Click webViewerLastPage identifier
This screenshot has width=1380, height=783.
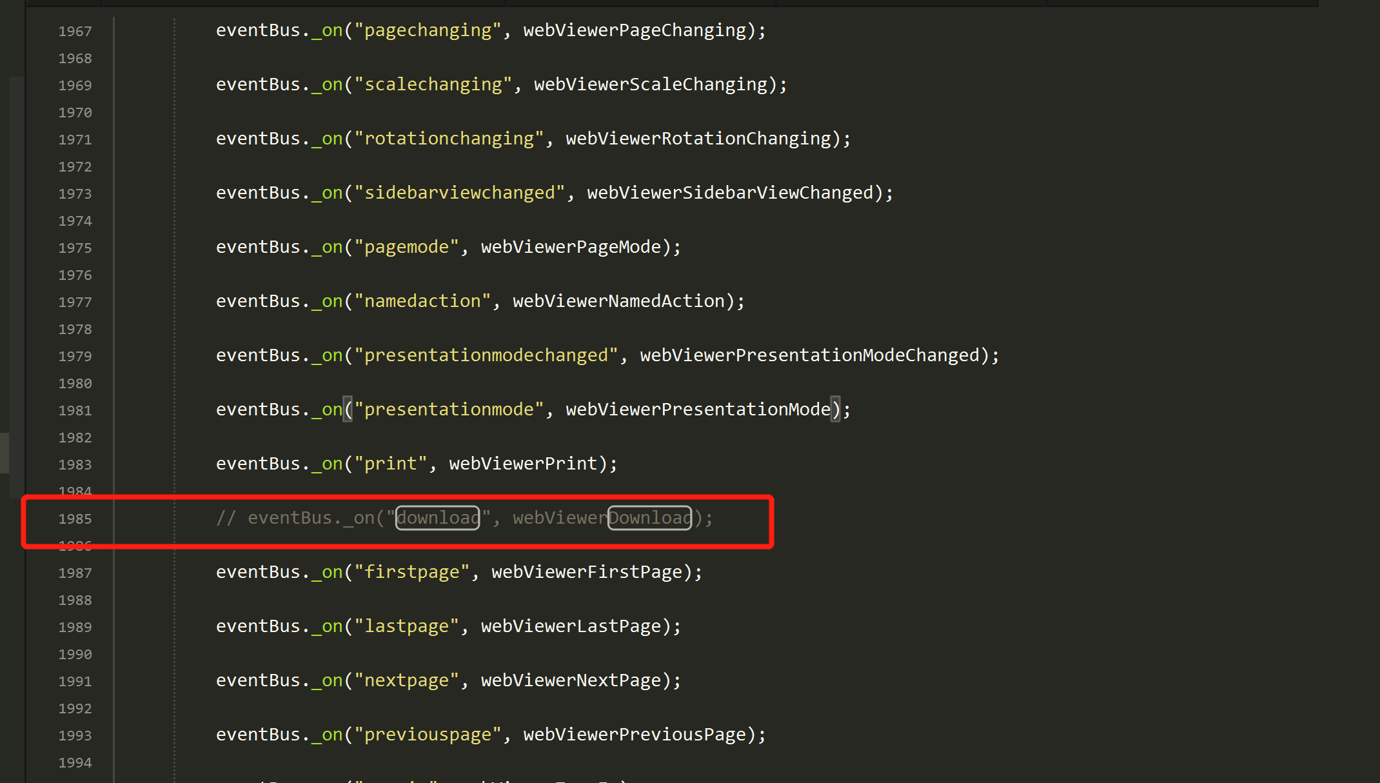point(571,626)
